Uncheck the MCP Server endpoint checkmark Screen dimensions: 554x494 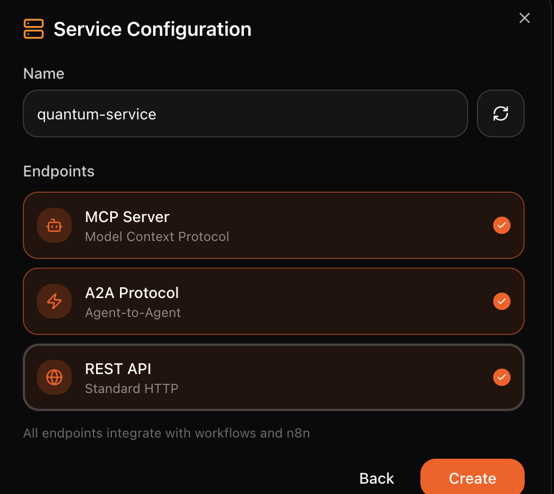[x=501, y=225]
